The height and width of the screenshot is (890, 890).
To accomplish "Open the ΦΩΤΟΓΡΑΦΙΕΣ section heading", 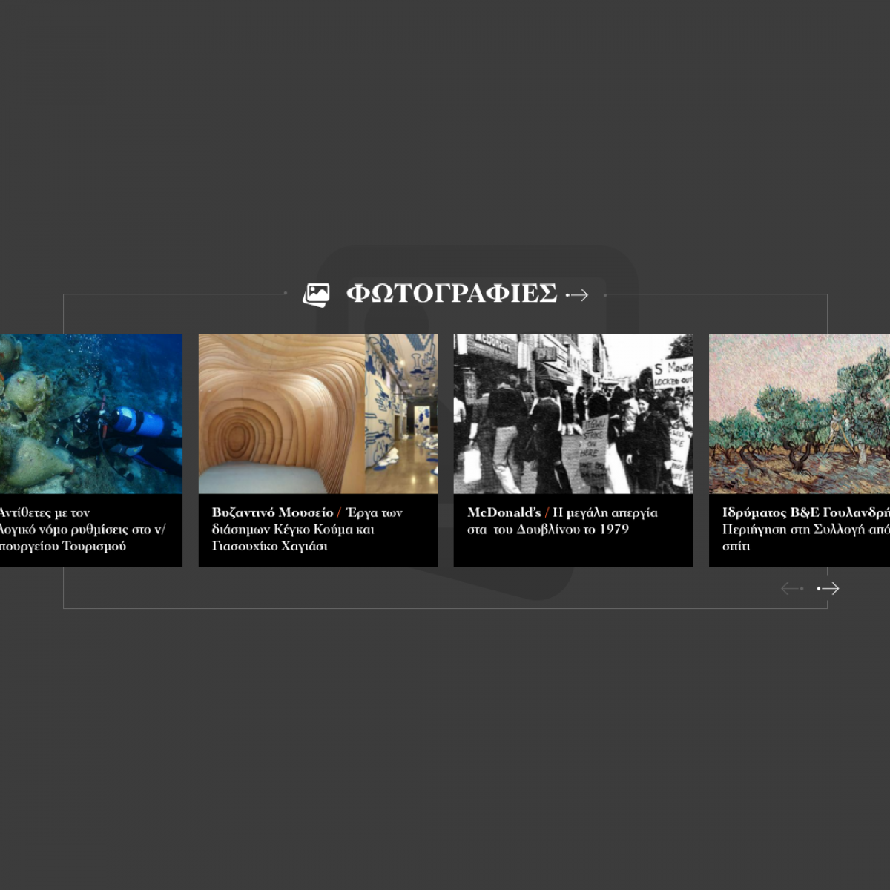I will (x=451, y=294).
